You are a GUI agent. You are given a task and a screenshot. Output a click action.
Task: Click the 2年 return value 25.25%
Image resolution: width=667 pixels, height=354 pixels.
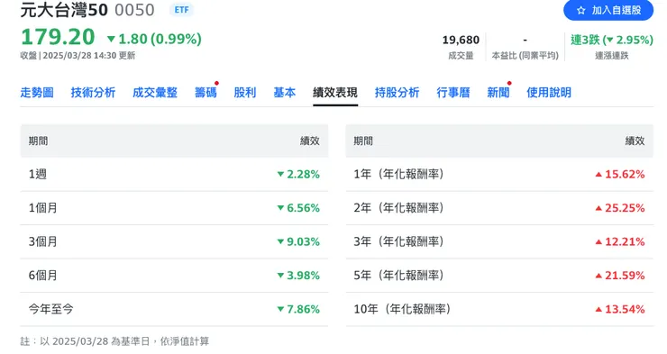pyautogui.click(x=620, y=208)
